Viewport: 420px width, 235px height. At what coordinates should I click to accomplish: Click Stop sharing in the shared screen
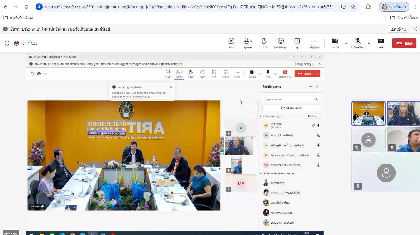pyautogui.click(x=285, y=74)
